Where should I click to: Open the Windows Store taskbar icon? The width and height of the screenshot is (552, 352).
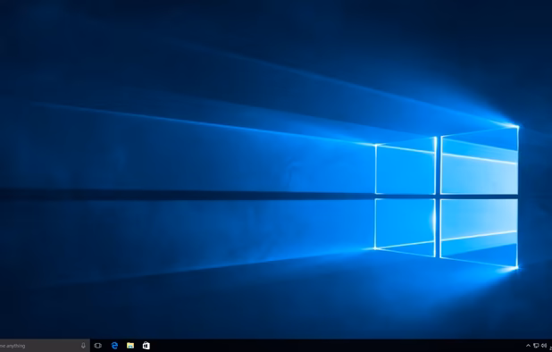tap(146, 346)
